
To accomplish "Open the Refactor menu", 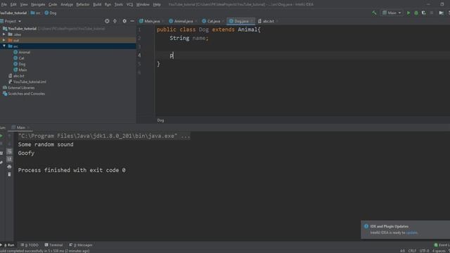I will point(83,4).
